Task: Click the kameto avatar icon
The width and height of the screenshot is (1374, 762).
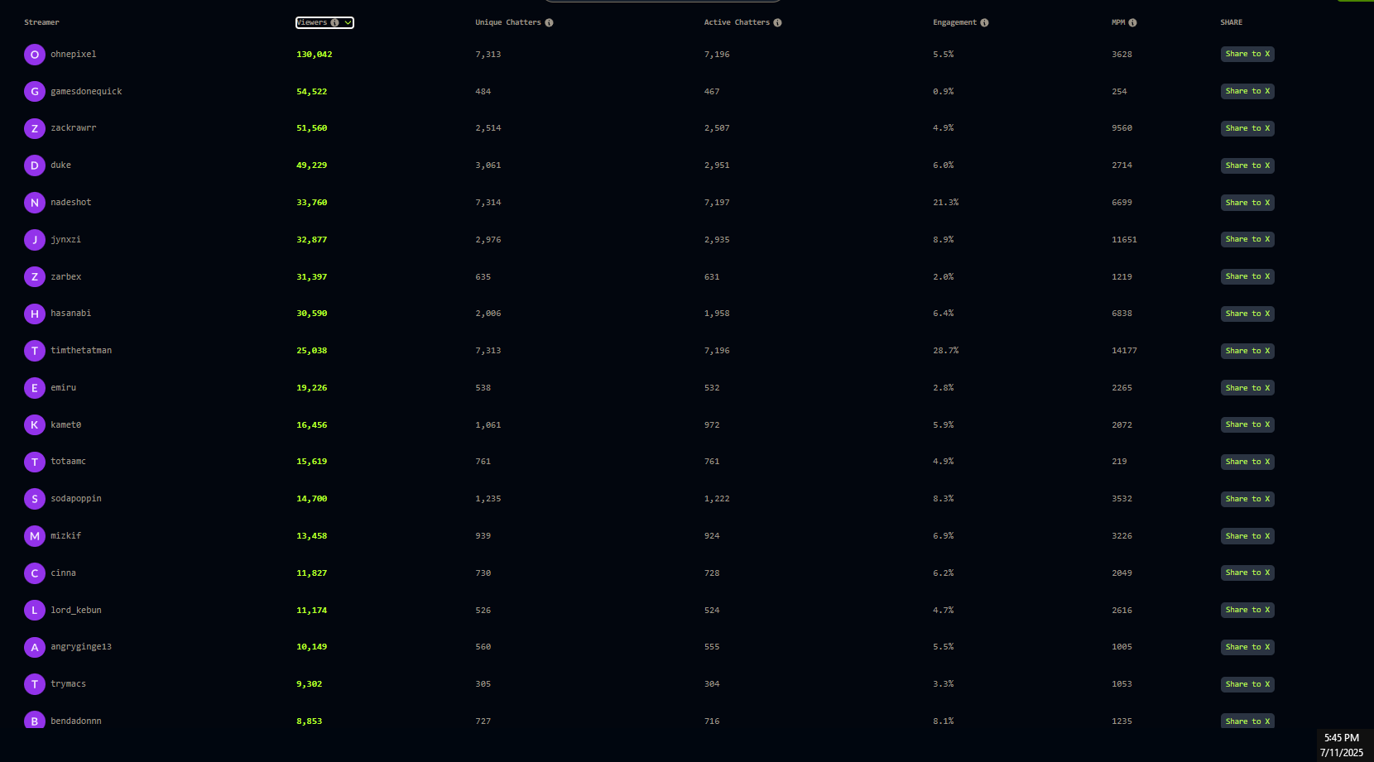Action: click(35, 425)
